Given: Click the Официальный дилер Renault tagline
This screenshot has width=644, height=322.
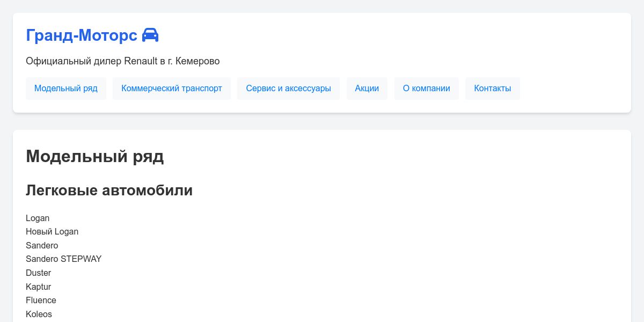Looking at the screenshot, I should click(x=123, y=61).
